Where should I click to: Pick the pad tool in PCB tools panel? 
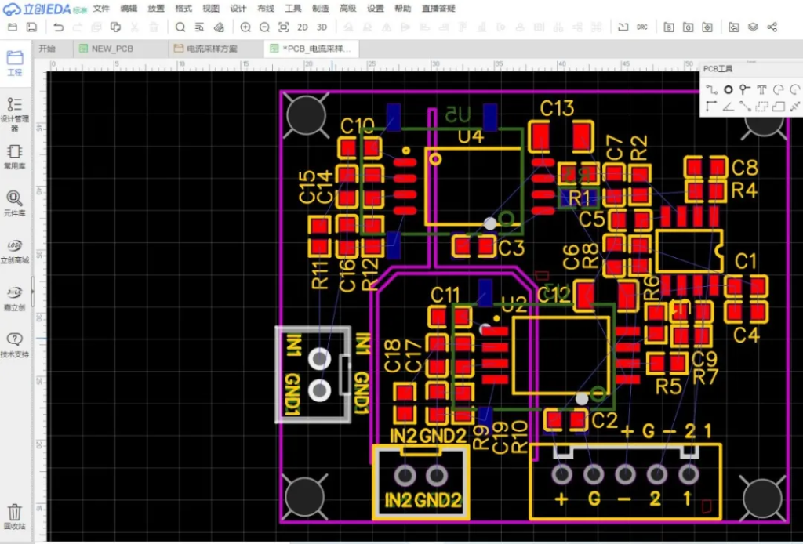tap(729, 90)
